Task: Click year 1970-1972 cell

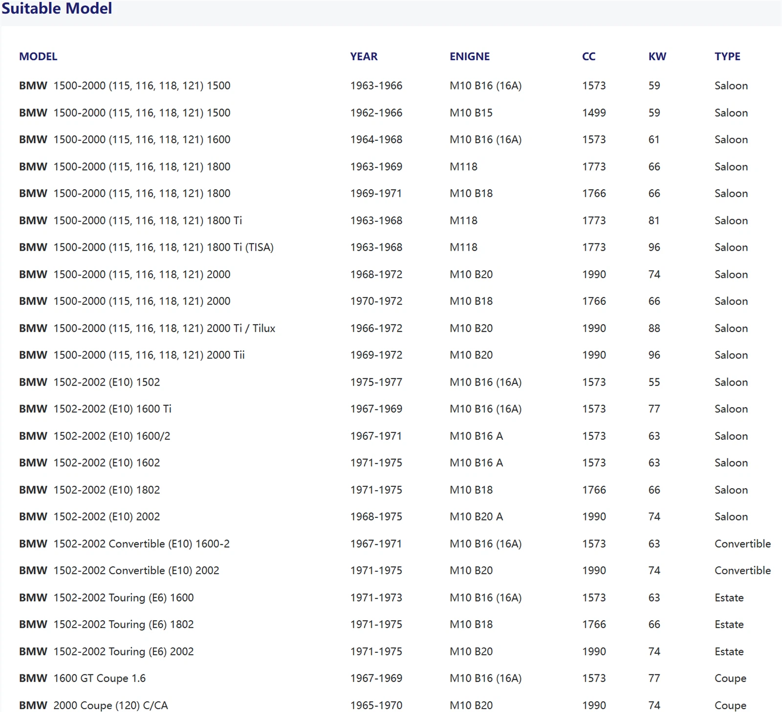Action: tap(376, 302)
